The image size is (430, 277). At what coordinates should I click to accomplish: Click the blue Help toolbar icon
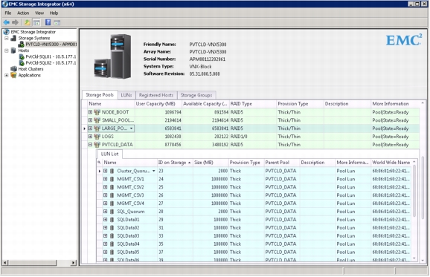pos(48,22)
